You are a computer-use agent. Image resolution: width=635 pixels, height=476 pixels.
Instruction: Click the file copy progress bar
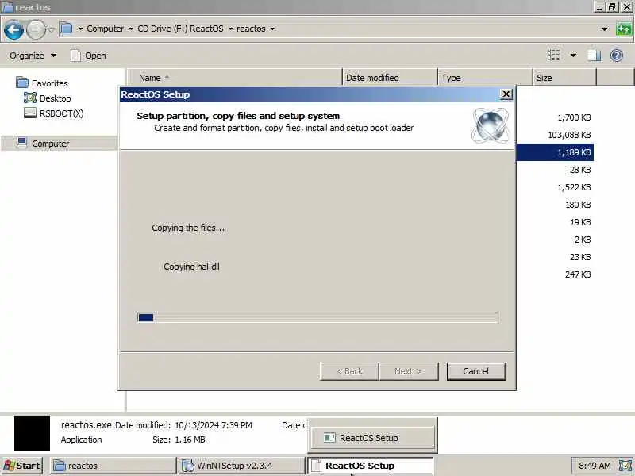click(317, 317)
